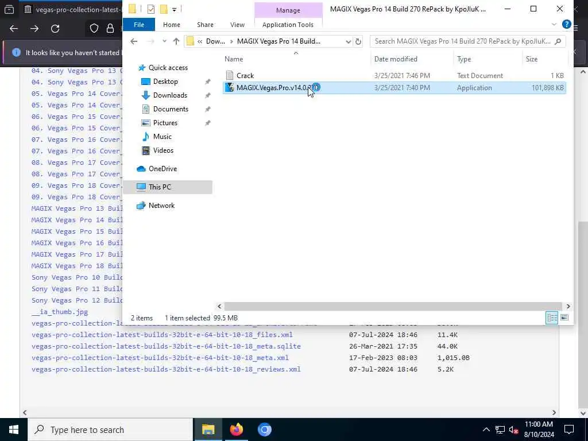Click Firefox forward navigation arrow
This screenshot has height=441, width=588.
coord(34,29)
